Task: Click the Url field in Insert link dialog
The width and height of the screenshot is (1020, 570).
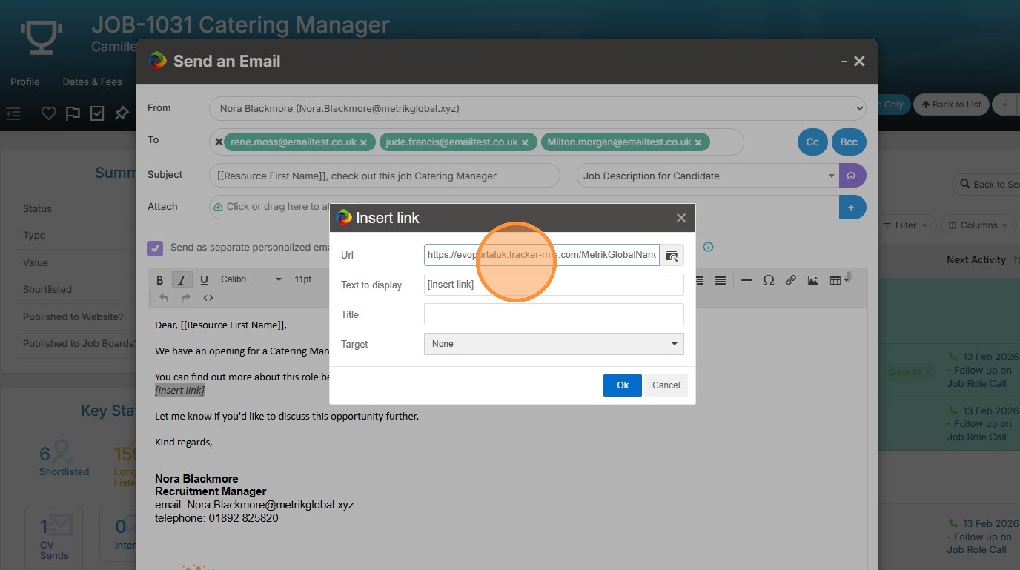Action: tap(542, 255)
